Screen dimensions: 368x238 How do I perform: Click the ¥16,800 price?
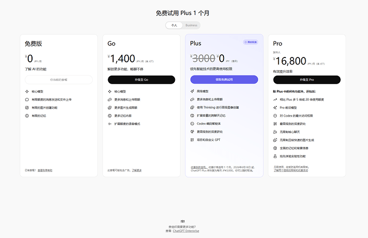tap(290, 61)
